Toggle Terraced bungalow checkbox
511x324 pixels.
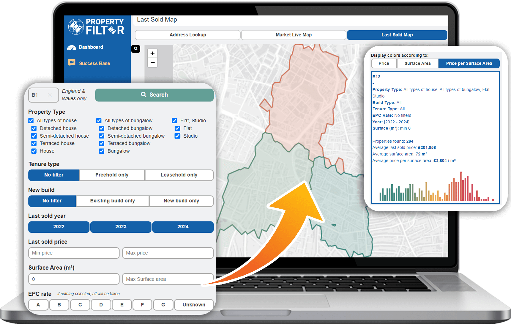point(102,143)
